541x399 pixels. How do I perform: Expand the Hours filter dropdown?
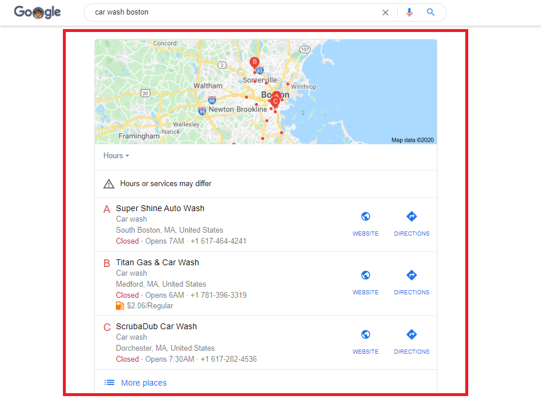click(116, 156)
